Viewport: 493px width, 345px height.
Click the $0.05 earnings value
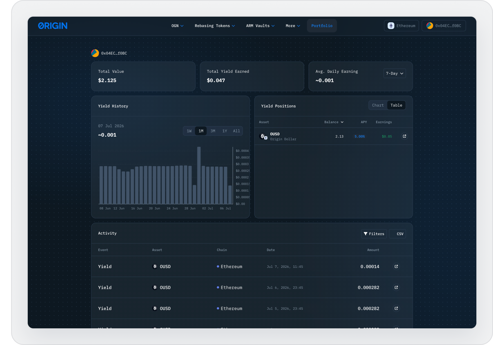click(387, 136)
